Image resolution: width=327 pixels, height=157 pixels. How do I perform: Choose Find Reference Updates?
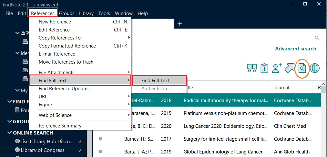point(80,89)
